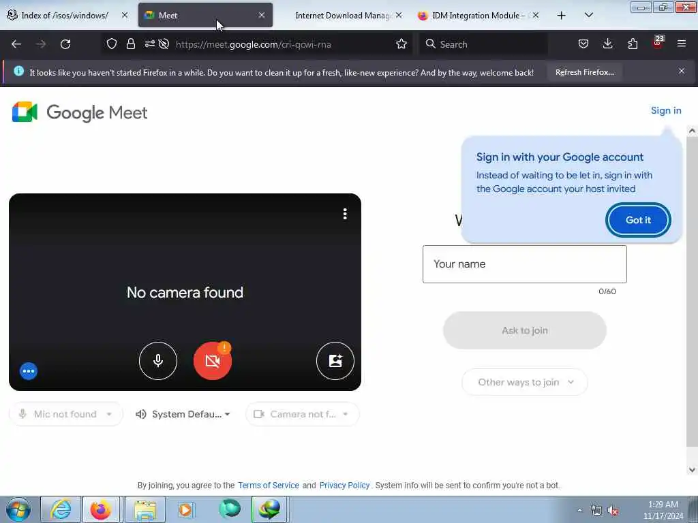Toggle the red camera-off button
The width and height of the screenshot is (698, 523).
tap(213, 361)
